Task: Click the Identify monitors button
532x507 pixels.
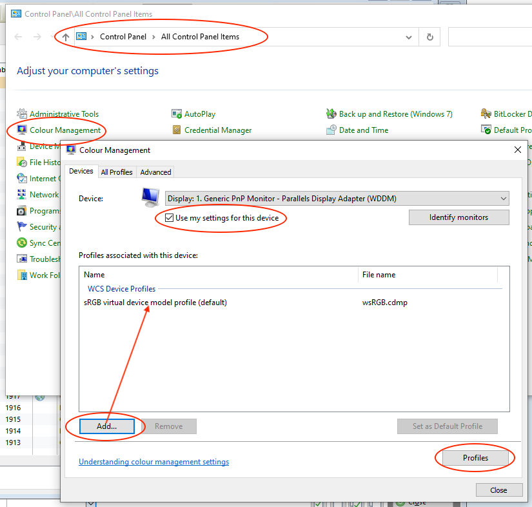Action: point(458,217)
